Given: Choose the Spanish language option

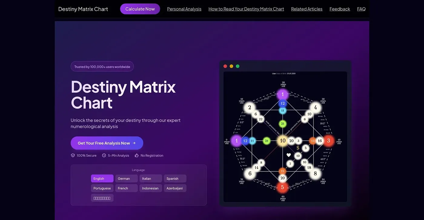Looking at the screenshot, I should click(x=175, y=179).
